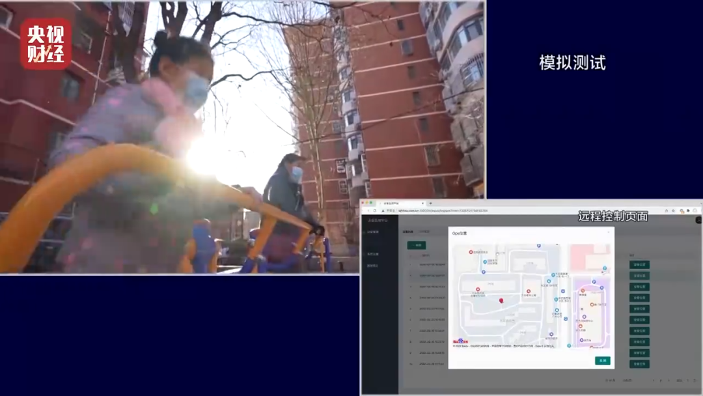Screen dimensions: 703x396
Task: Open 设备管理 in the left sidebar
Action: (x=374, y=232)
